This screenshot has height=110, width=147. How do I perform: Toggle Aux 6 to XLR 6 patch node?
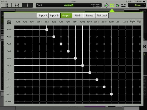coord(54,37)
